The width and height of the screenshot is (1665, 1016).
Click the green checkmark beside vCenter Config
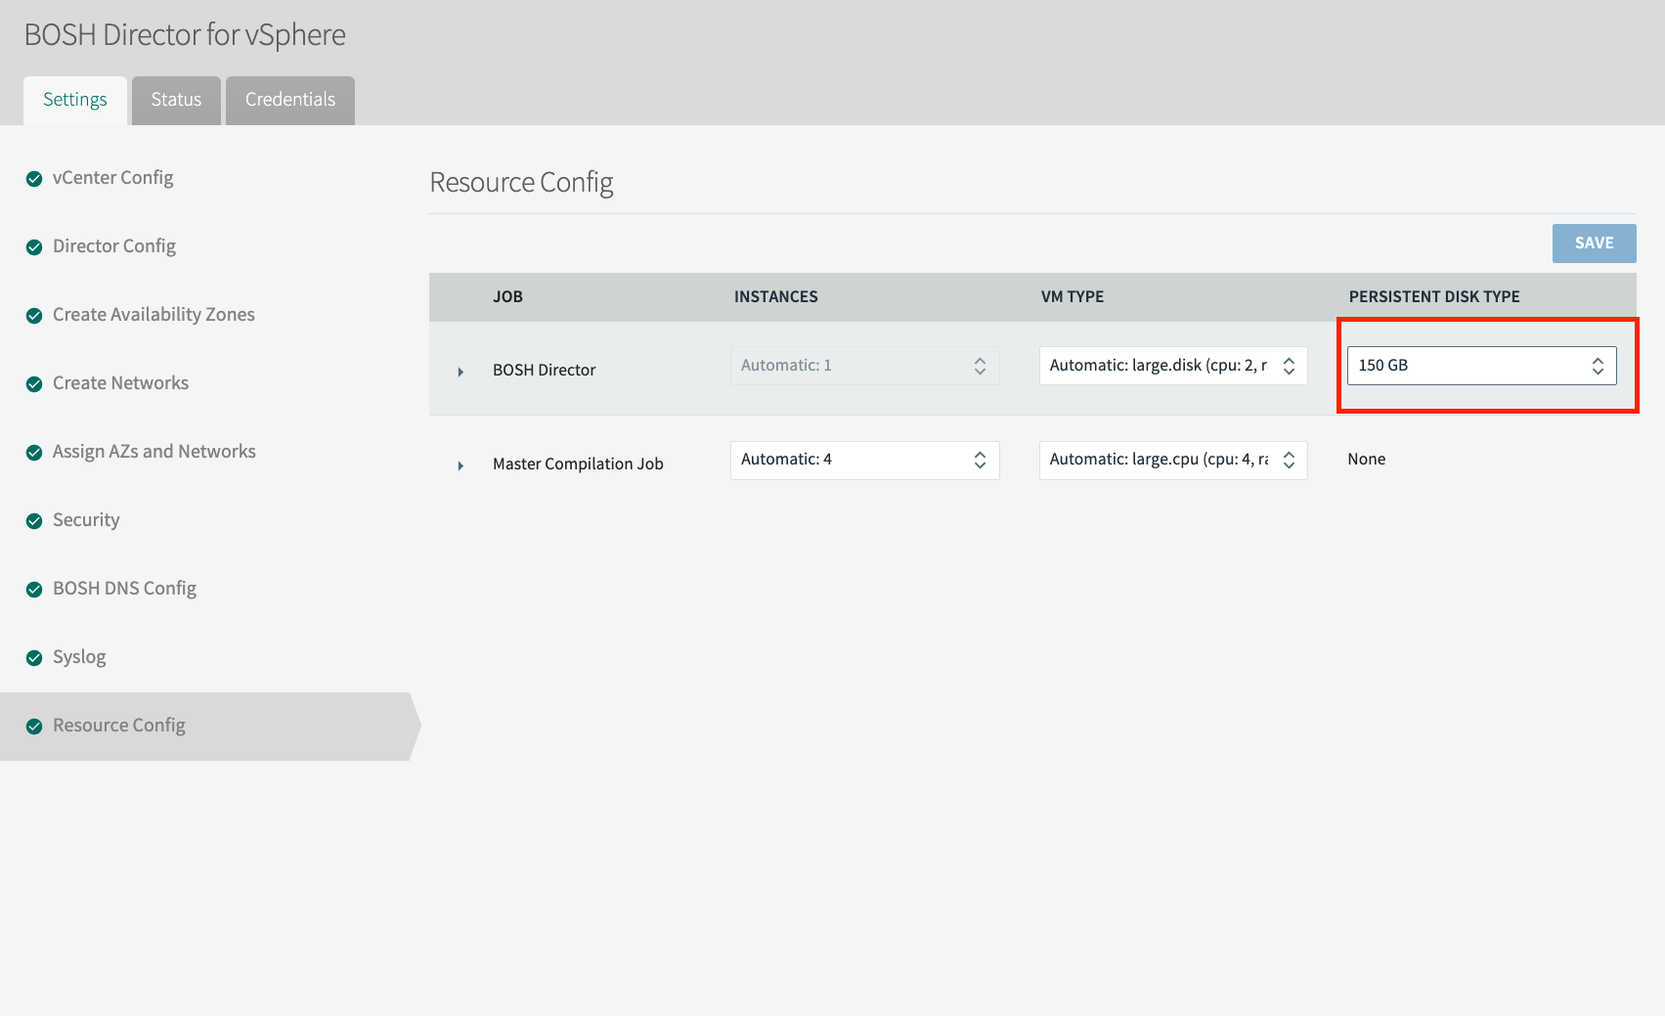click(34, 179)
